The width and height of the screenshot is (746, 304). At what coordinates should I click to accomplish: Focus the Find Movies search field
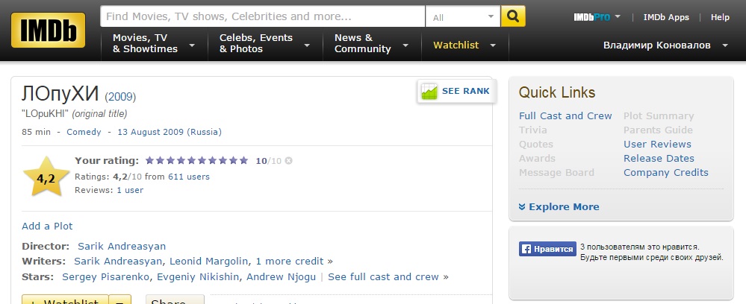pos(263,16)
